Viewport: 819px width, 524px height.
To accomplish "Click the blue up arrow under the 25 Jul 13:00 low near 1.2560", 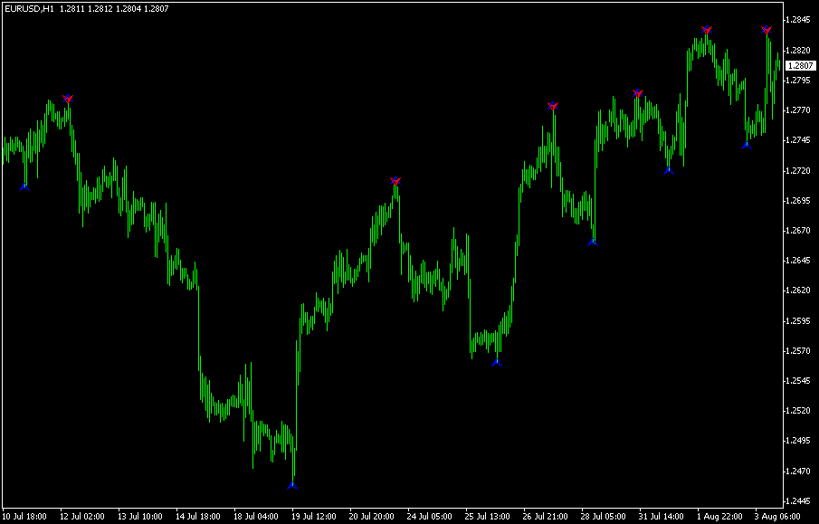I will 497,362.
